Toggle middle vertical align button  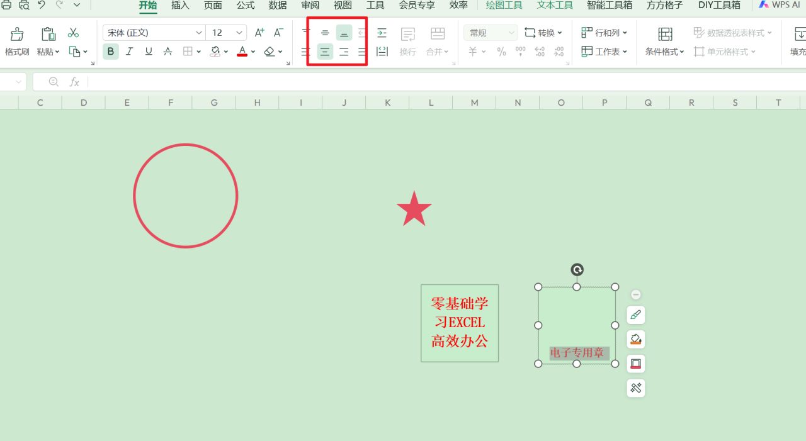(325, 33)
